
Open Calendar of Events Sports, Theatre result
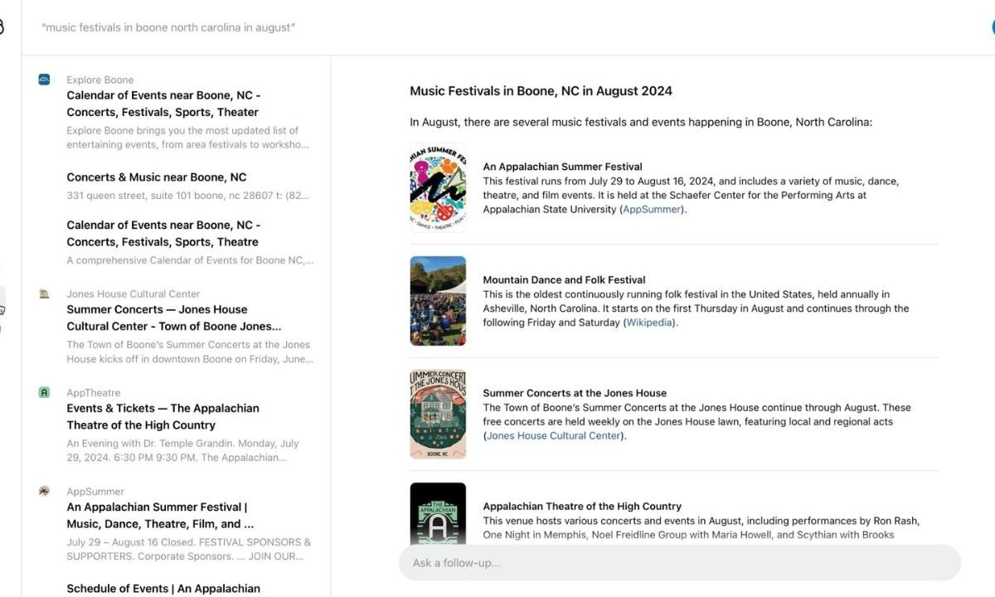click(x=163, y=234)
